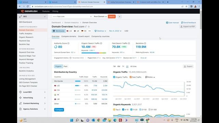Screen dimensions: 219x123
Task: Export the Organic Traffic chart
Action: (188, 66)
